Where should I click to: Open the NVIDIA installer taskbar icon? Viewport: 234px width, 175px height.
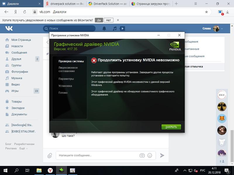pyautogui.click(x=61, y=171)
